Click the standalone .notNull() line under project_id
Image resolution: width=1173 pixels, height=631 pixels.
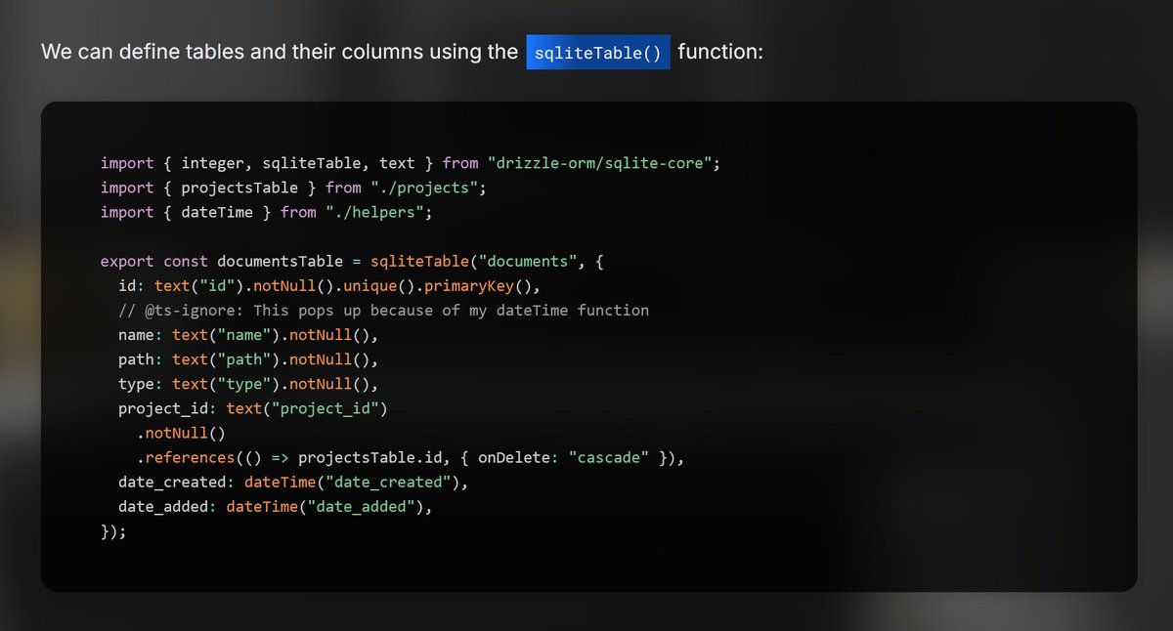(x=181, y=433)
